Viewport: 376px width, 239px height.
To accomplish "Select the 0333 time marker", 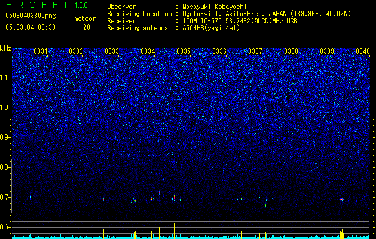I will pyautogui.click(x=112, y=51).
